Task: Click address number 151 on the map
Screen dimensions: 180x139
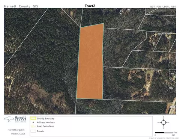Action: tap(169, 38)
